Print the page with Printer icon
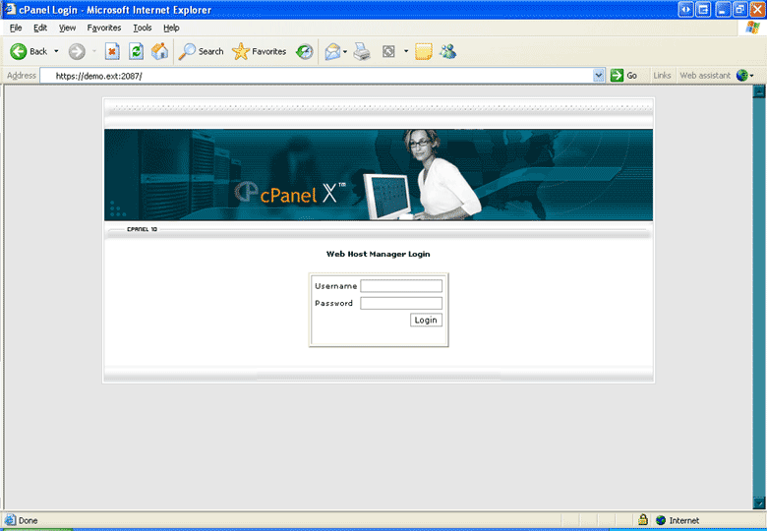The height and width of the screenshot is (531, 767). tap(362, 51)
